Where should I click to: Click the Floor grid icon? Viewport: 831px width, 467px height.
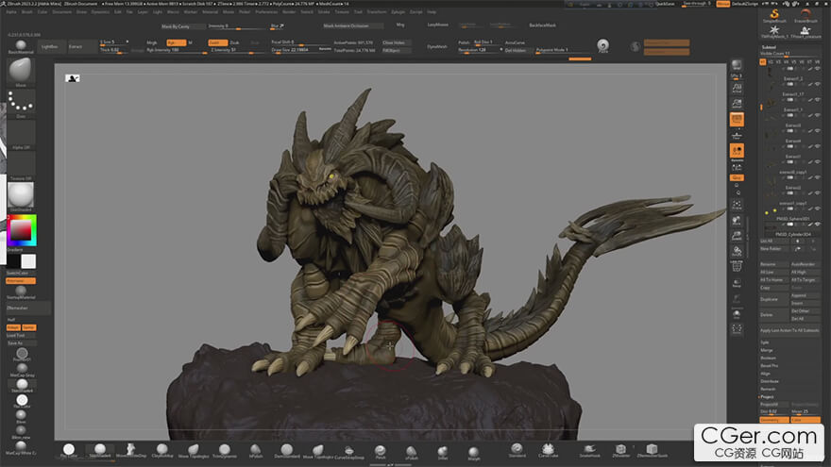tap(737, 136)
